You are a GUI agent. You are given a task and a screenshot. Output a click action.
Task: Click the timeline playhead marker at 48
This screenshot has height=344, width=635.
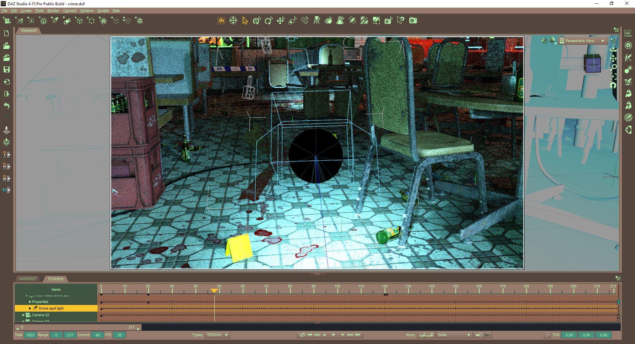pos(214,291)
